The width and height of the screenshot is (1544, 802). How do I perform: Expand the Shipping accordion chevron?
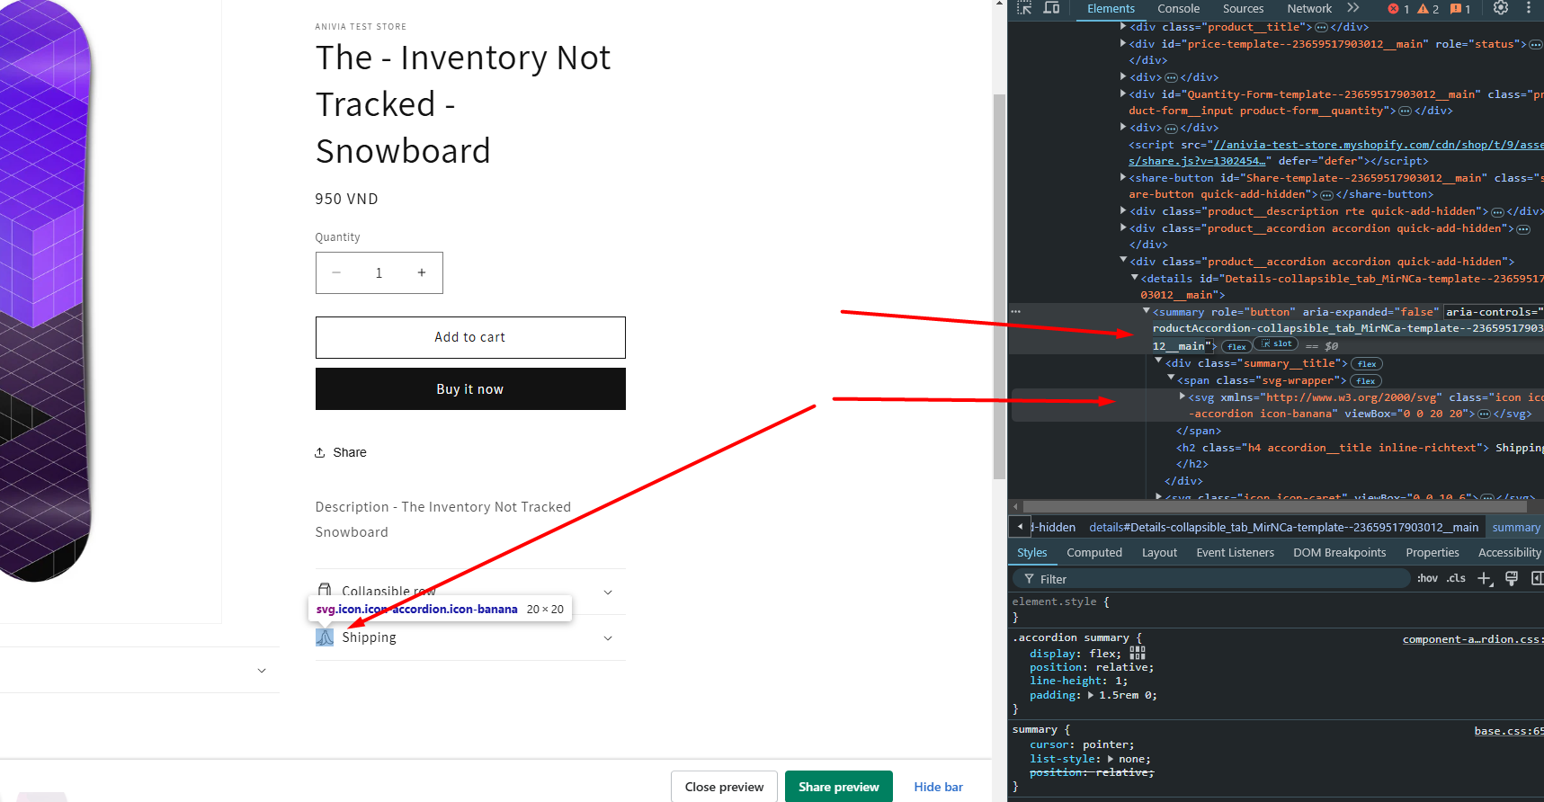pyautogui.click(x=608, y=638)
